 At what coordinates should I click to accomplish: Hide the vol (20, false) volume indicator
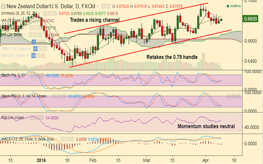click(x=30, y=35)
